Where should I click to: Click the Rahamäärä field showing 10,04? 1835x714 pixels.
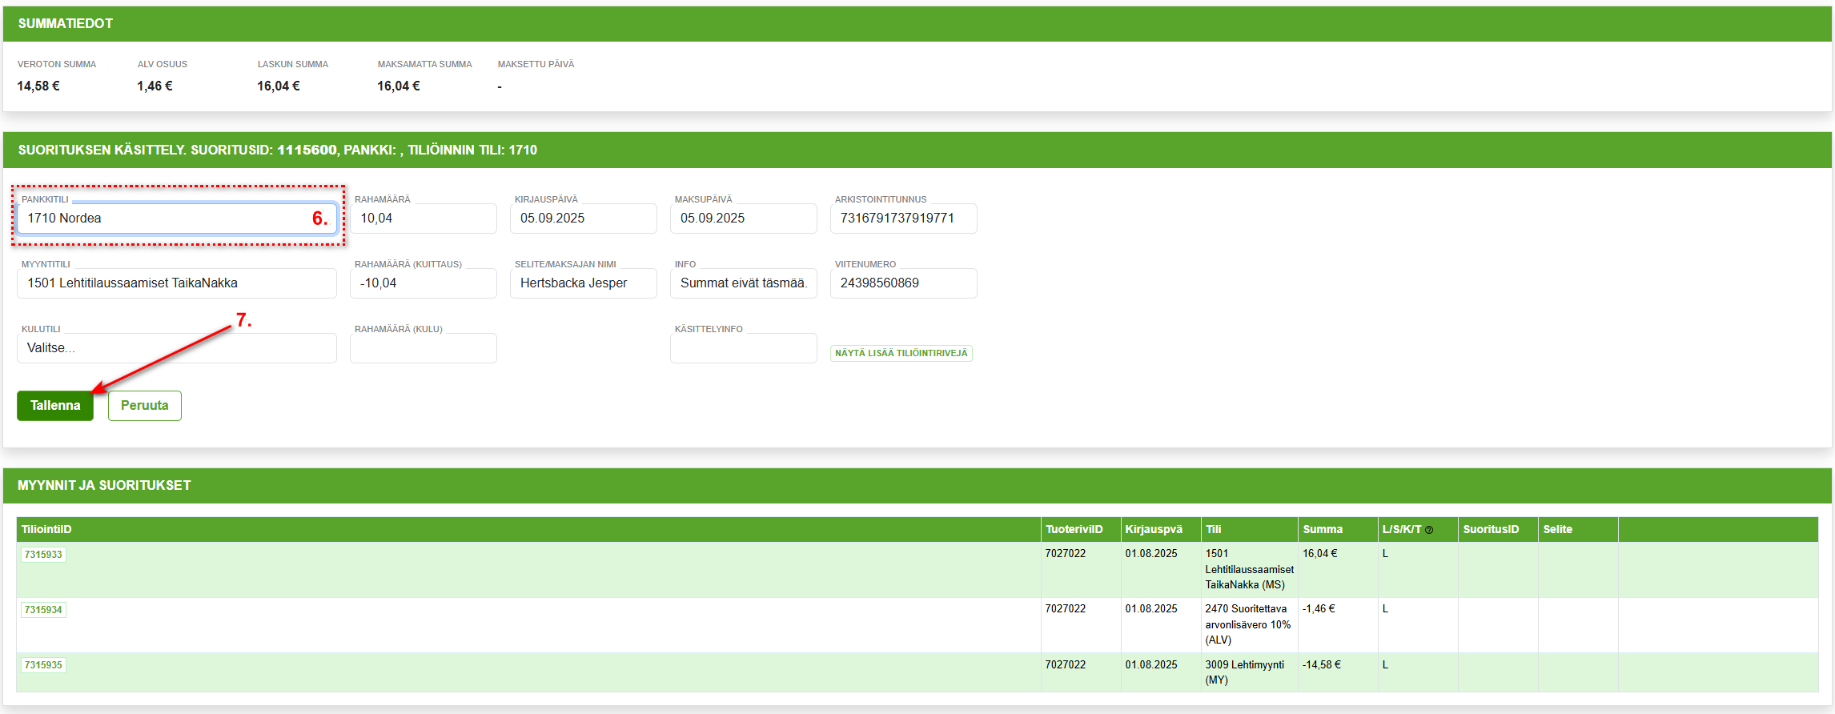point(423,219)
